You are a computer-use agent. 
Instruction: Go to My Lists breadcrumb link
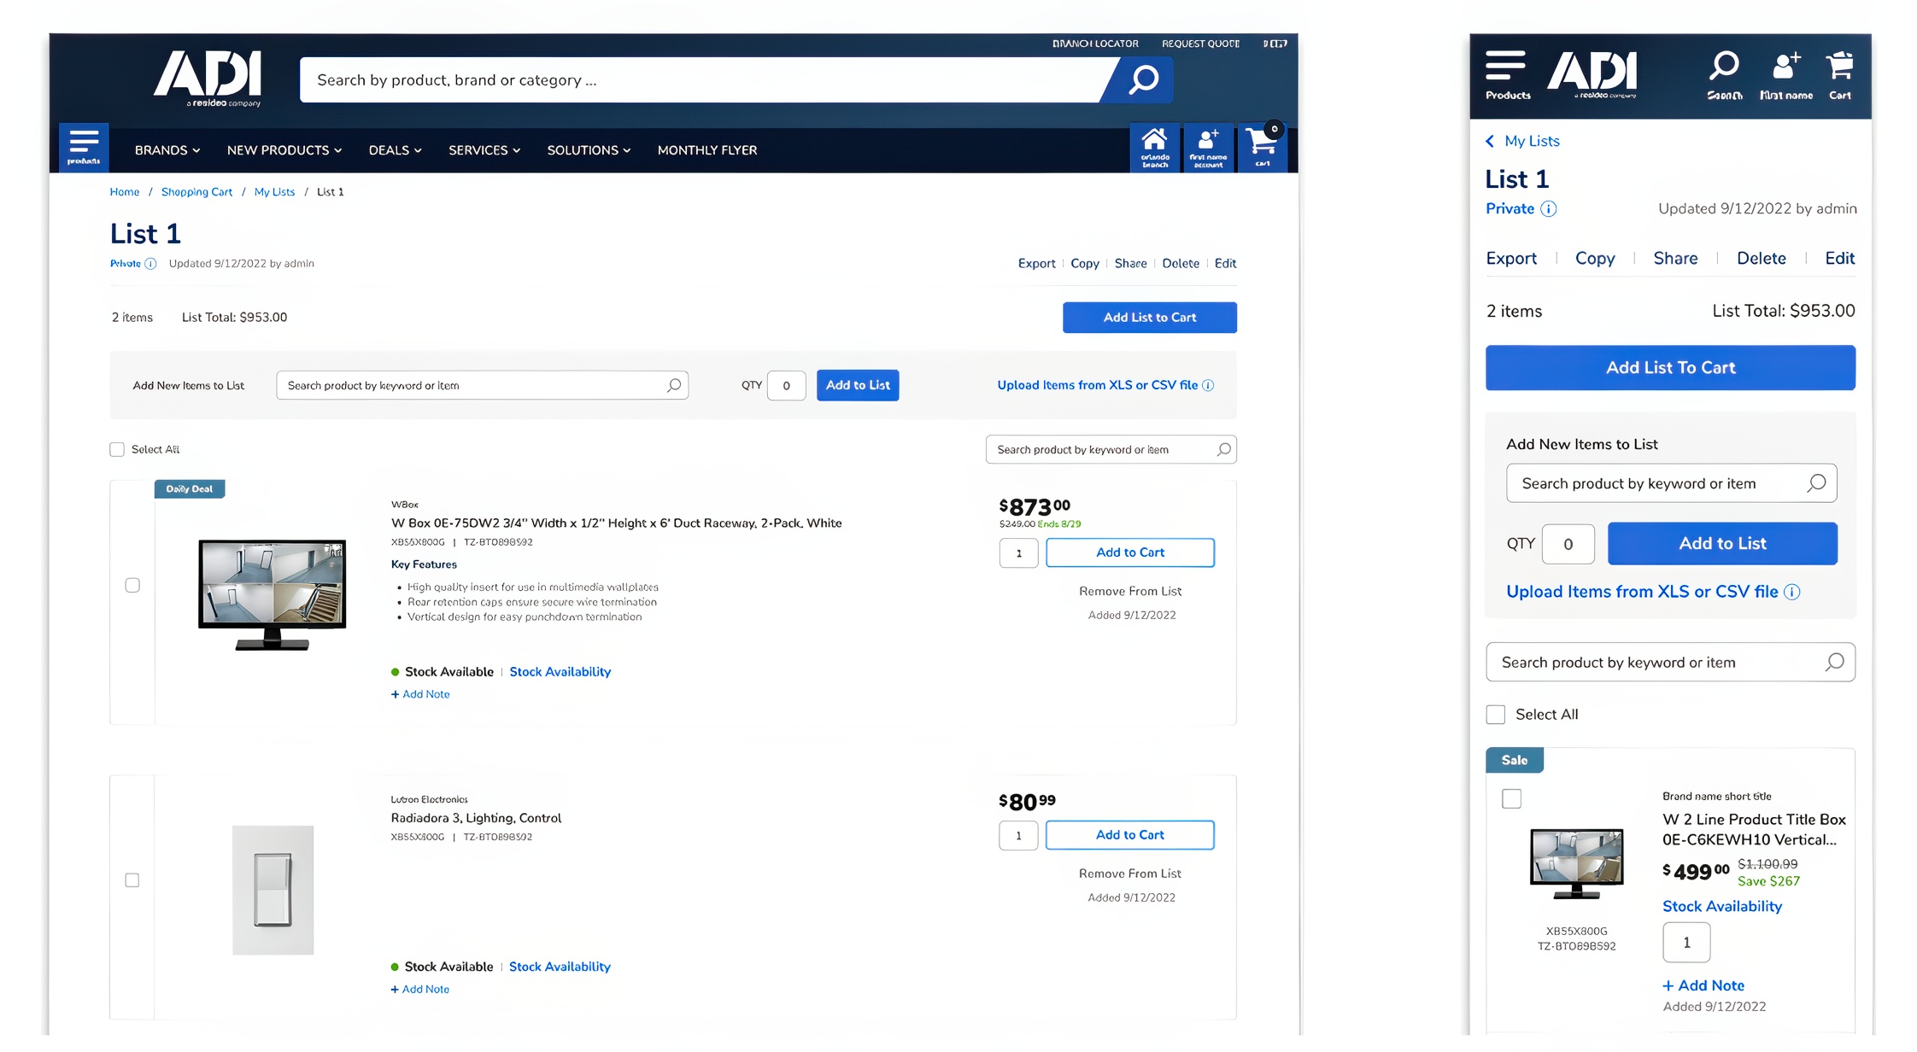click(274, 192)
